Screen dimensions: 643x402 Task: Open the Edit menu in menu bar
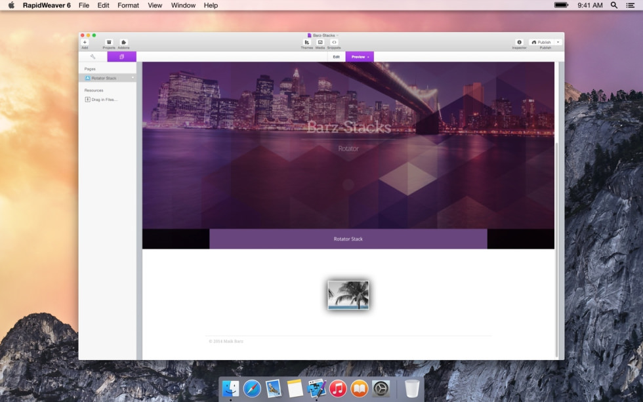104,5
